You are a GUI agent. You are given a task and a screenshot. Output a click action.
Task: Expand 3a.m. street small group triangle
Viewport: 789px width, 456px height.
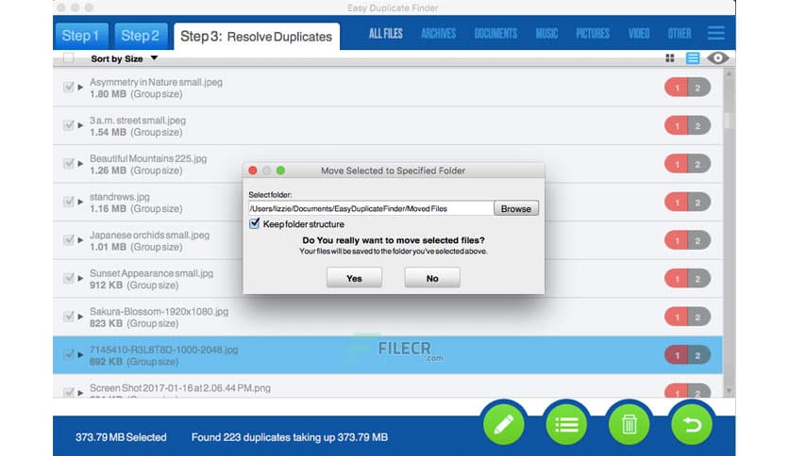pyautogui.click(x=80, y=125)
